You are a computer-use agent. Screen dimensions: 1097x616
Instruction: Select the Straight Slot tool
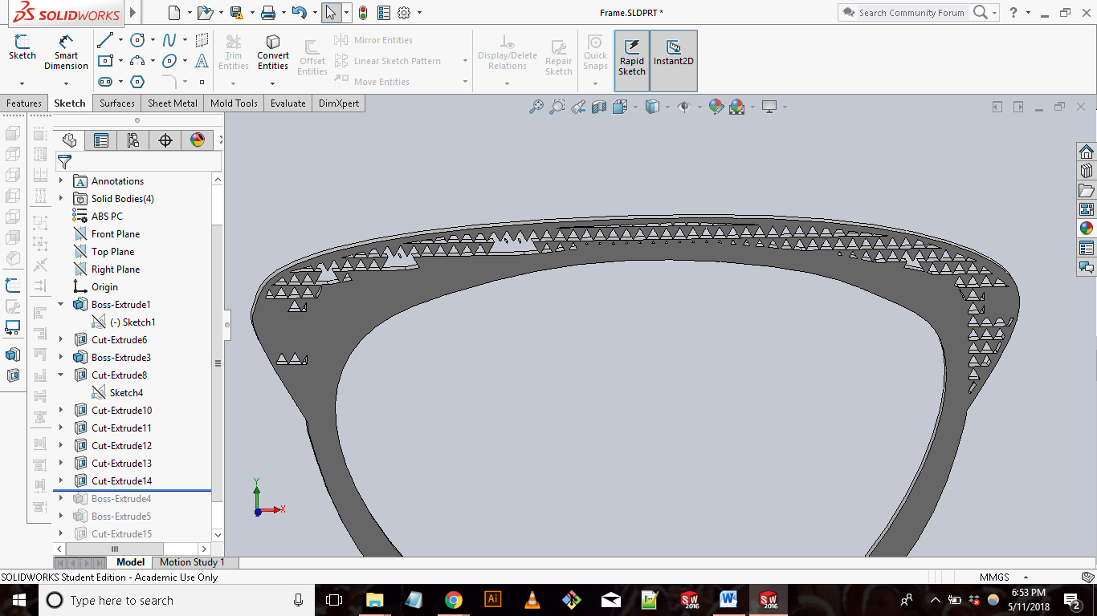pyautogui.click(x=105, y=82)
